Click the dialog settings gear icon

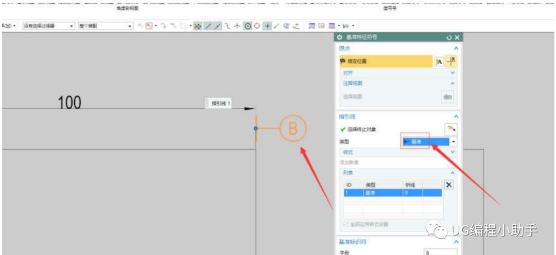coord(339,37)
